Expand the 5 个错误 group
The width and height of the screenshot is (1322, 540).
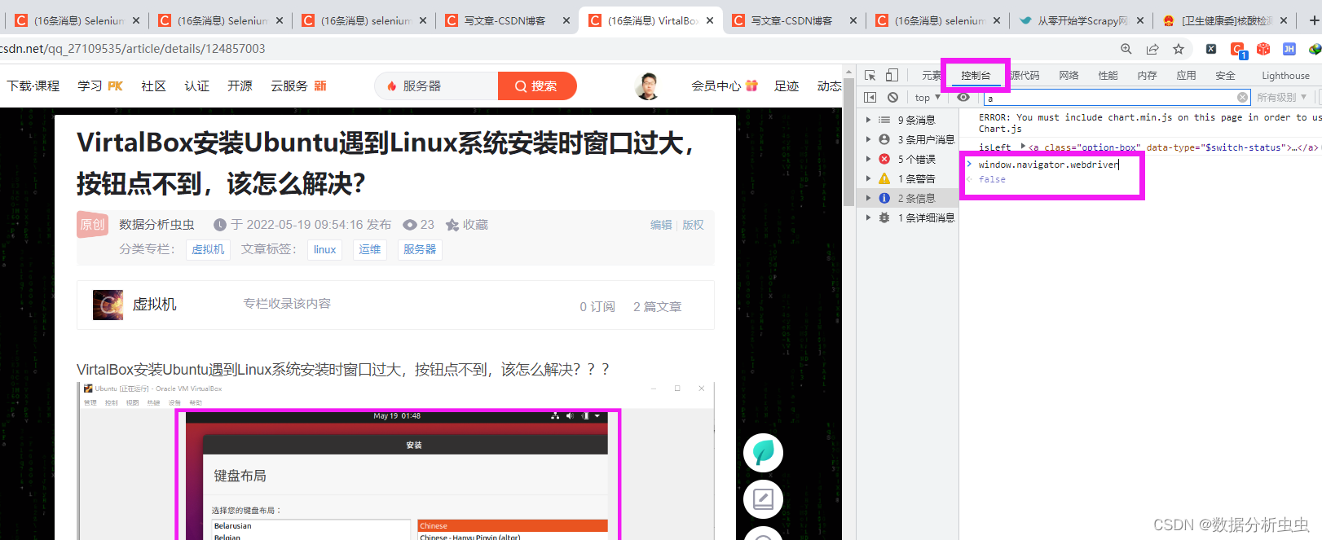[868, 159]
